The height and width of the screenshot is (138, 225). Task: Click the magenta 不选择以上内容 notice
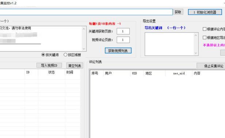coord(214,45)
